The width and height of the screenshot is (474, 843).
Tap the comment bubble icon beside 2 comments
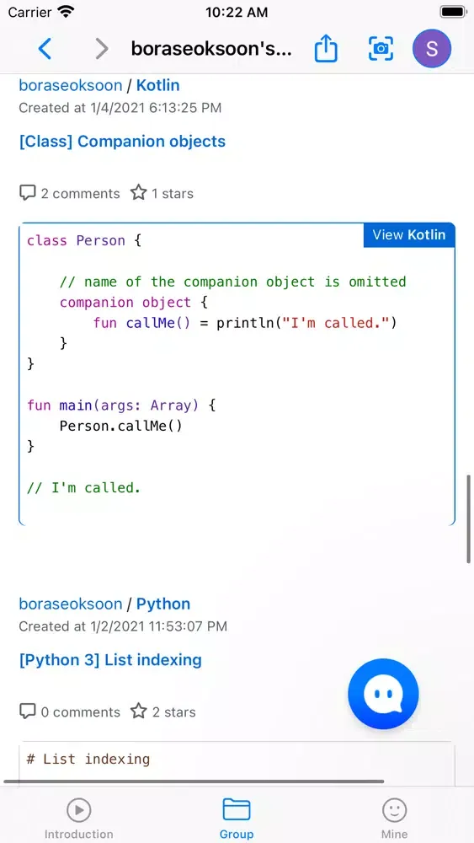coord(28,193)
